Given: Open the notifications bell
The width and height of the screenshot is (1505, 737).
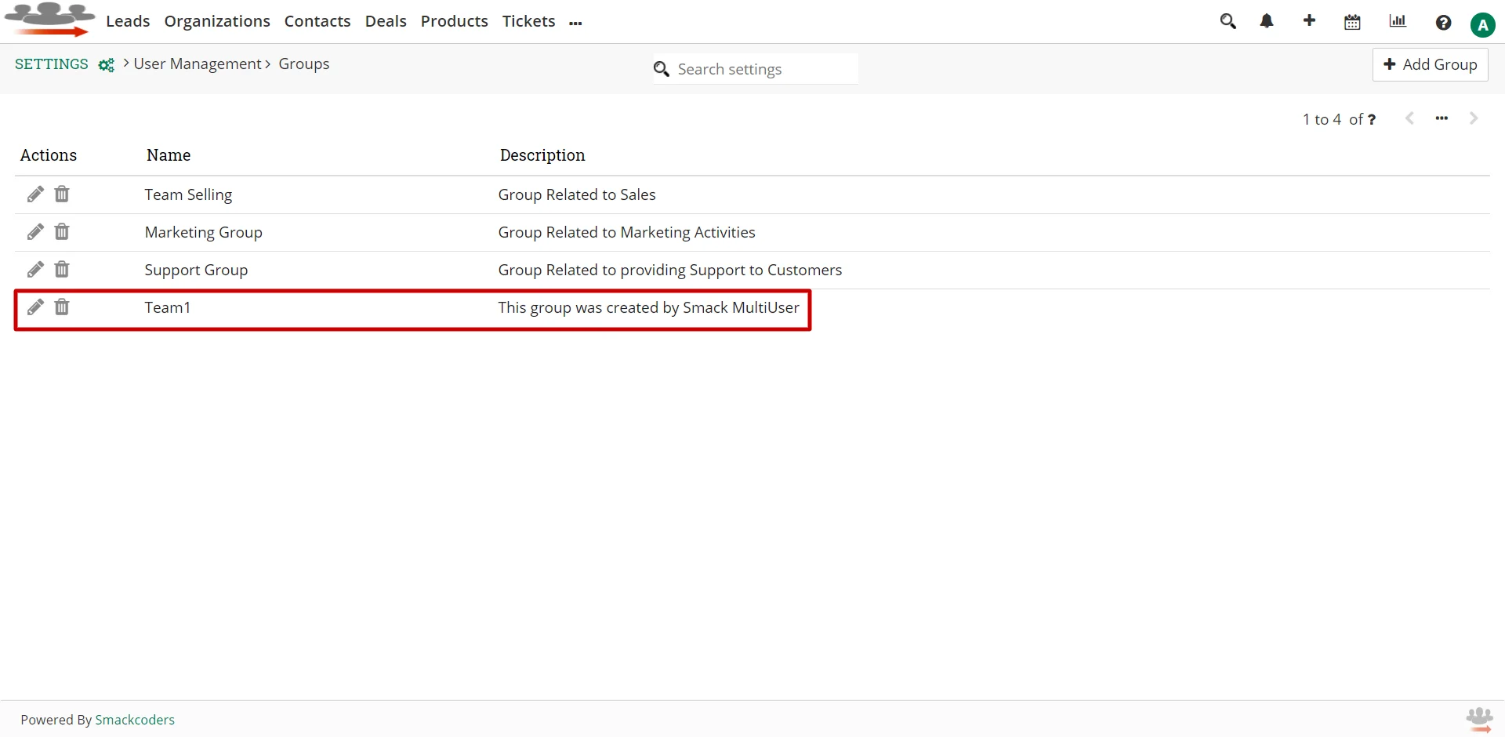Looking at the screenshot, I should (x=1267, y=22).
